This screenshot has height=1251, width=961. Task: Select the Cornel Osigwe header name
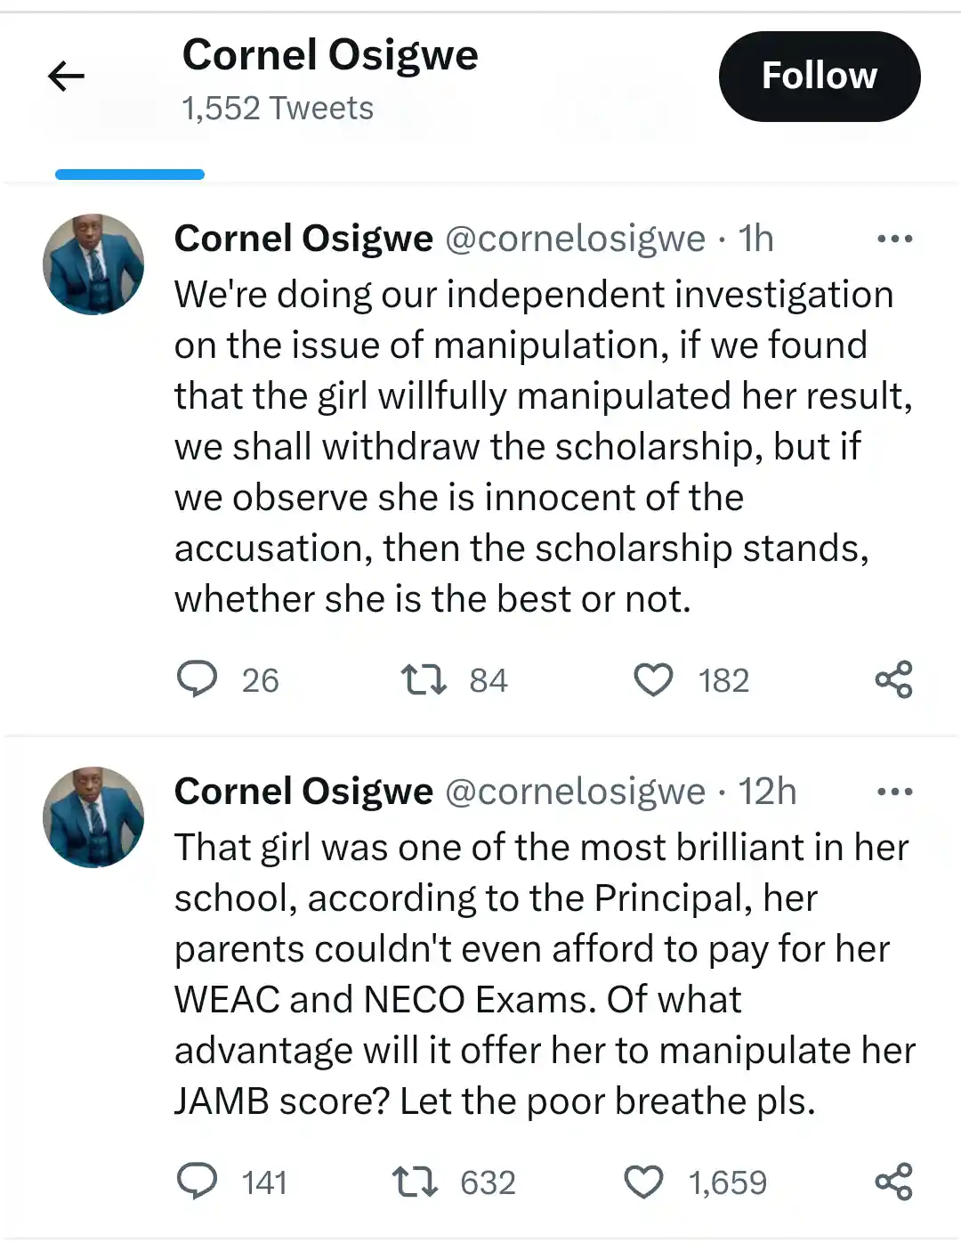point(330,53)
